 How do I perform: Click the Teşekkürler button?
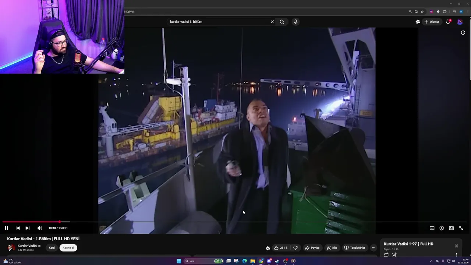tap(354, 248)
